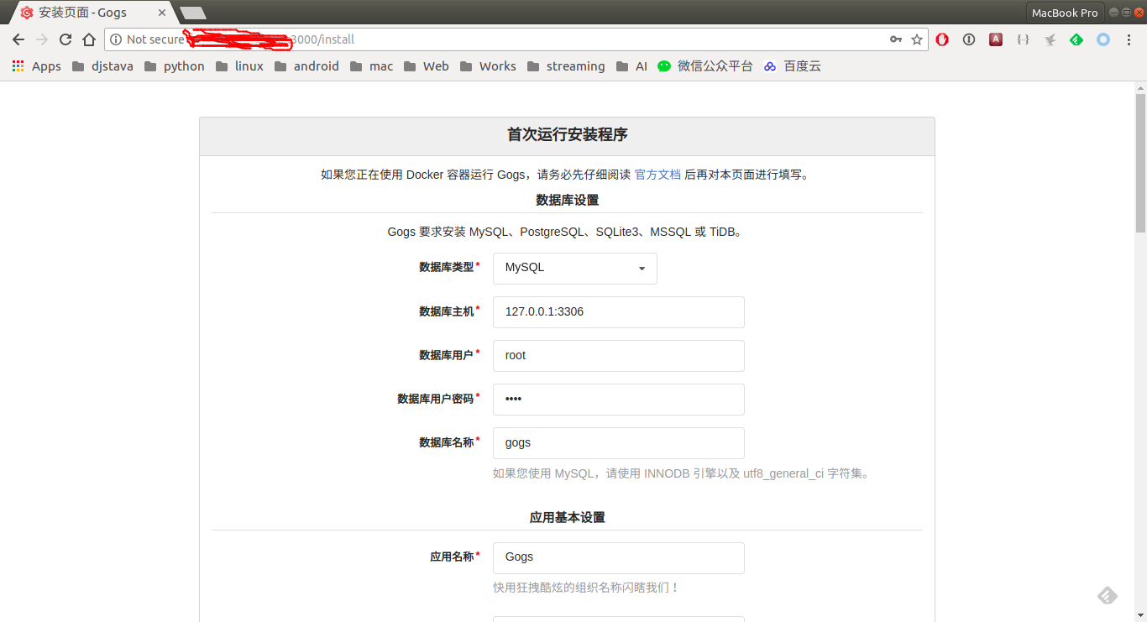Click the 数据库名称 field containing gogs
This screenshot has height=622, width=1147.
619,443
